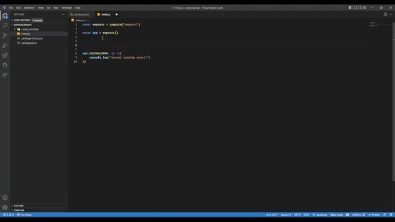Click the editor vertical scrollbar
The width and height of the screenshot is (395, 222).
(x=394, y=102)
